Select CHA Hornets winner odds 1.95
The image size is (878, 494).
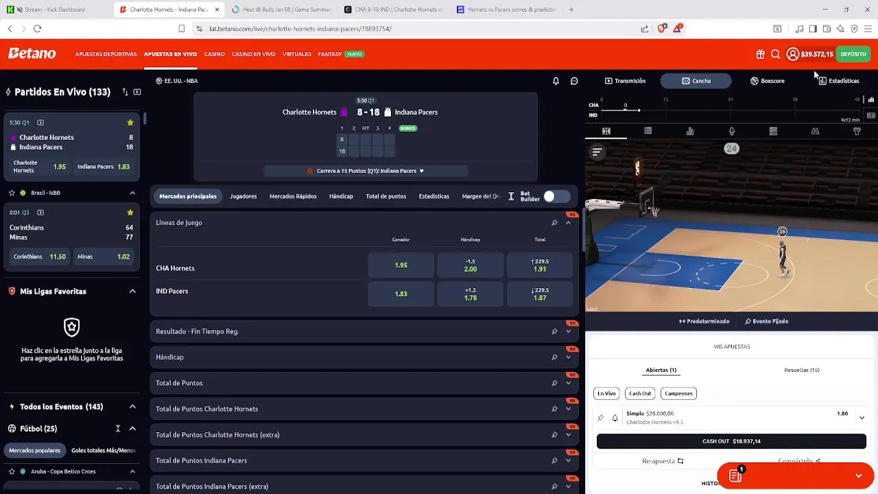(401, 266)
